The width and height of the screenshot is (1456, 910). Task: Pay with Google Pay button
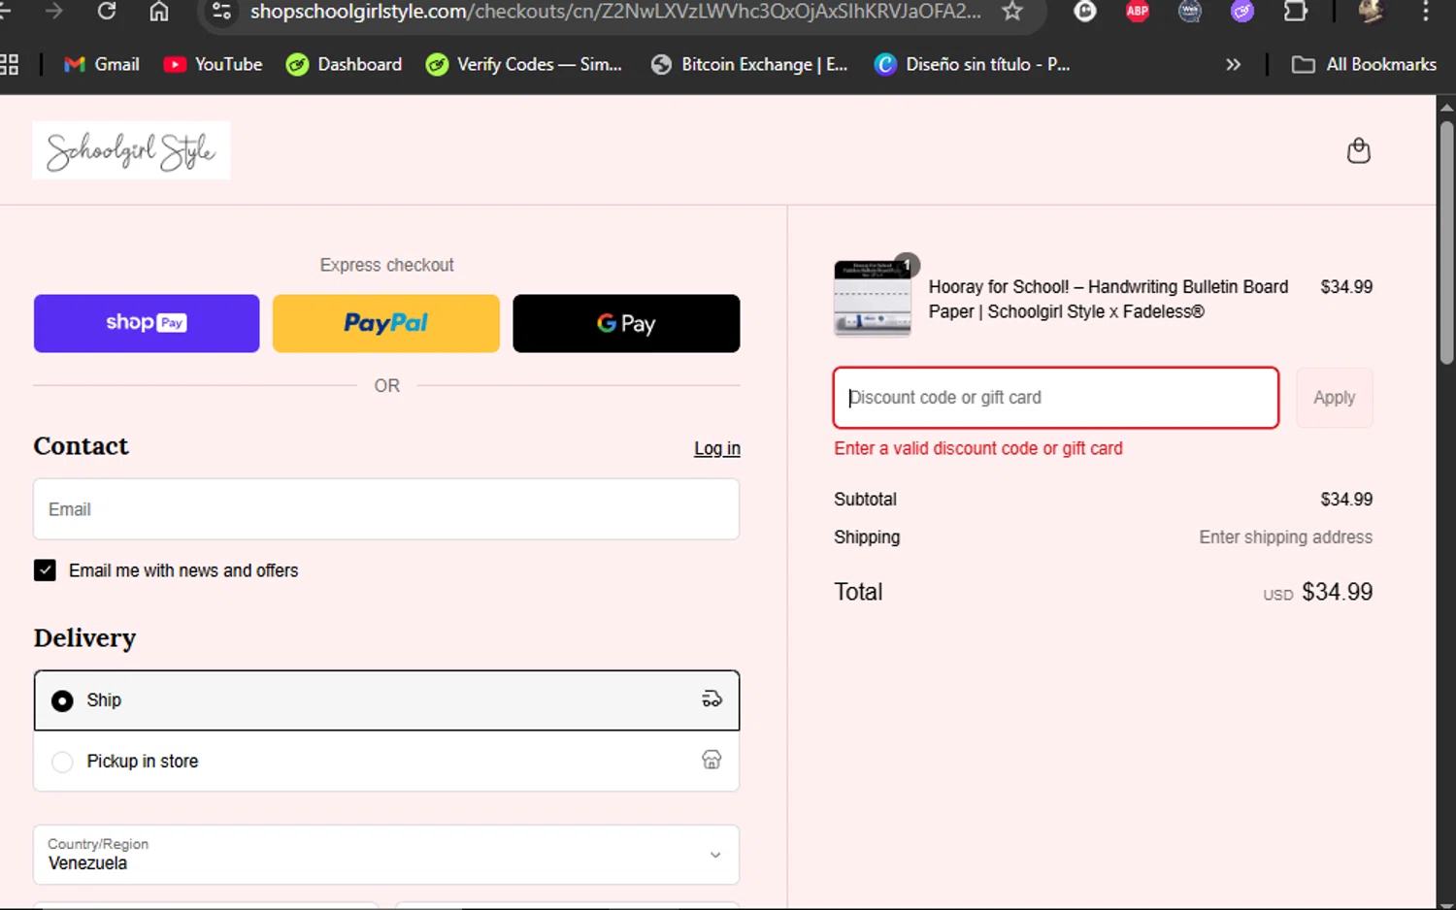pyautogui.click(x=626, y=323)
